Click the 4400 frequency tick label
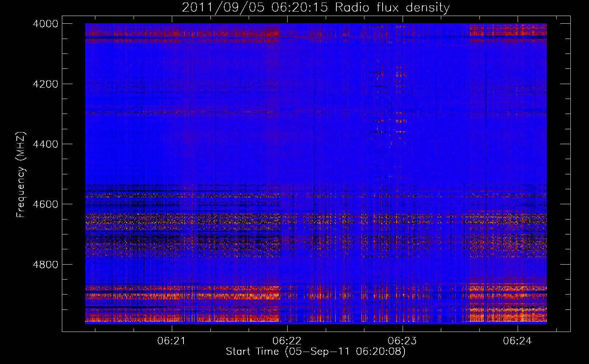The width and height of the screenshot is (589, 364). [46, 144]
